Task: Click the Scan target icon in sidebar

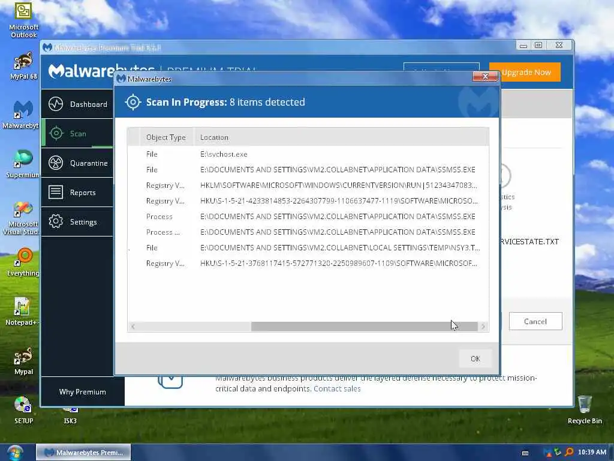Action: point(56,133)
